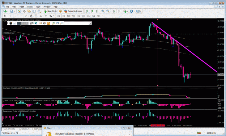Launch MetaEditor via yellow diamond icon

click(x=60, y=11)
